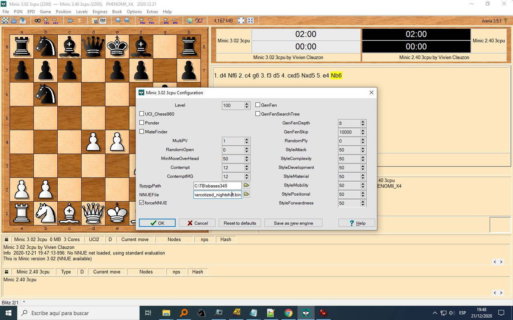Click the white pawn on d4

click(x=93, y=142)
